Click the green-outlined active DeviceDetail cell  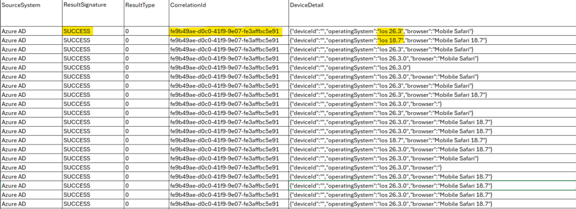(x=432, y=185)
